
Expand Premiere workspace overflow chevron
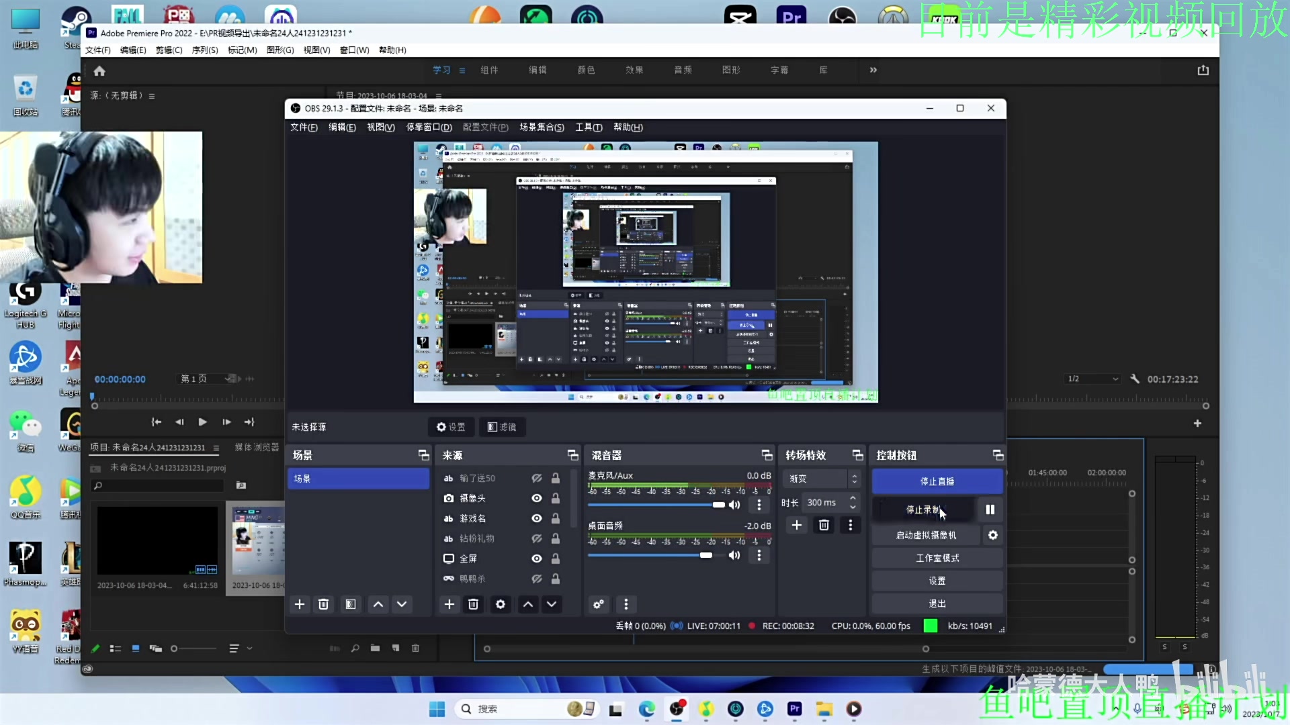(873, 70)
